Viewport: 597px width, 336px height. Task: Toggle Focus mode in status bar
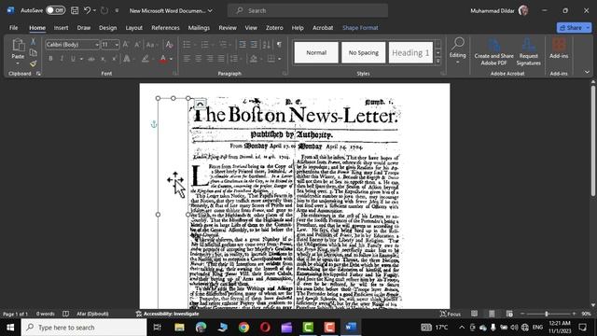tap(451, 314)
